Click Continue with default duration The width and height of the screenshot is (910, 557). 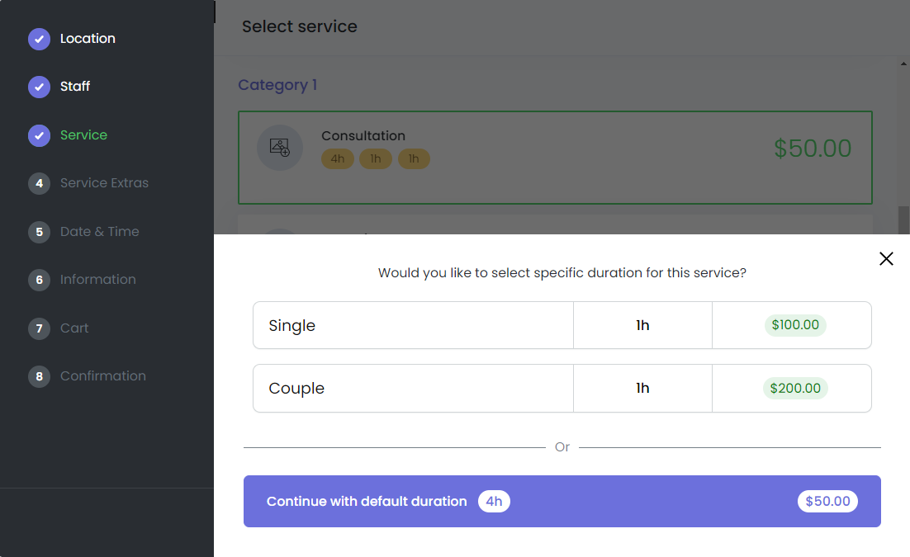(x=562, y=501)
